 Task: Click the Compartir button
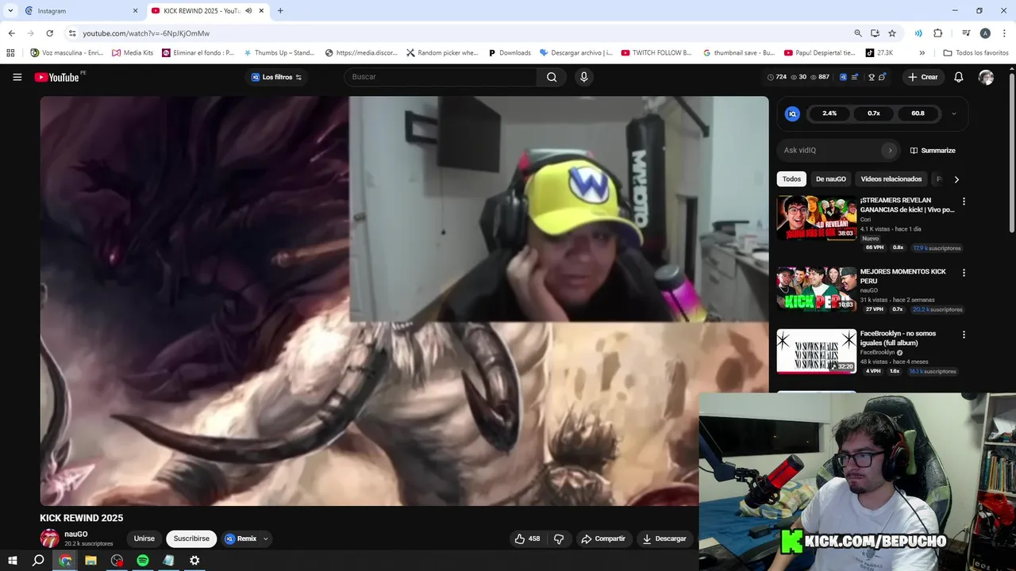coord(603,538)
